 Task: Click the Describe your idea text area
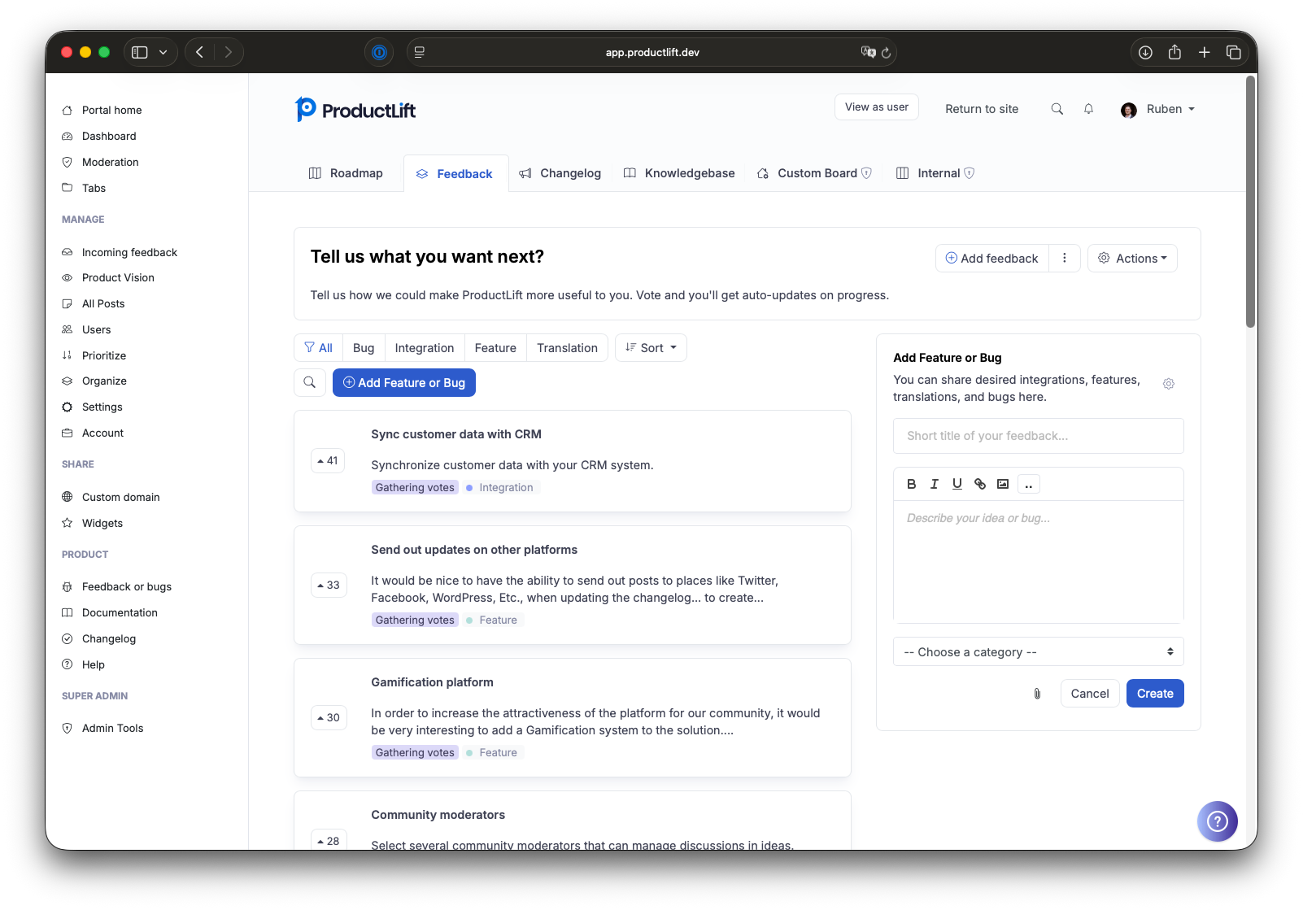click(x=1038, y=561)
